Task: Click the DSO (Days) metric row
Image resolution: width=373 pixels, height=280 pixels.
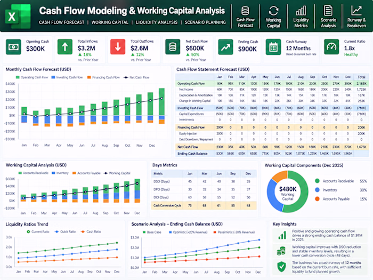Action: 204,181
